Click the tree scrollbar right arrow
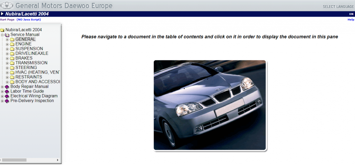355x165 pixels. 58,160
